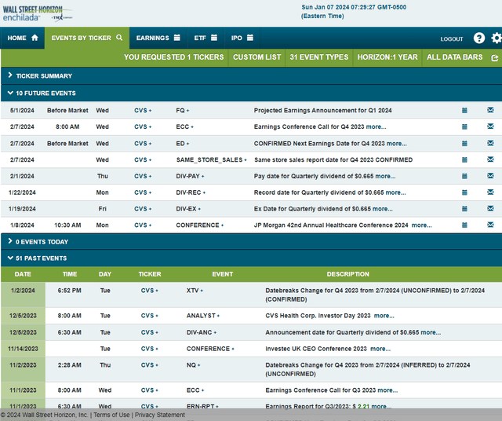Expand CVS ticker plus in the FQ row
502x421 pixels.
[150, 111]
